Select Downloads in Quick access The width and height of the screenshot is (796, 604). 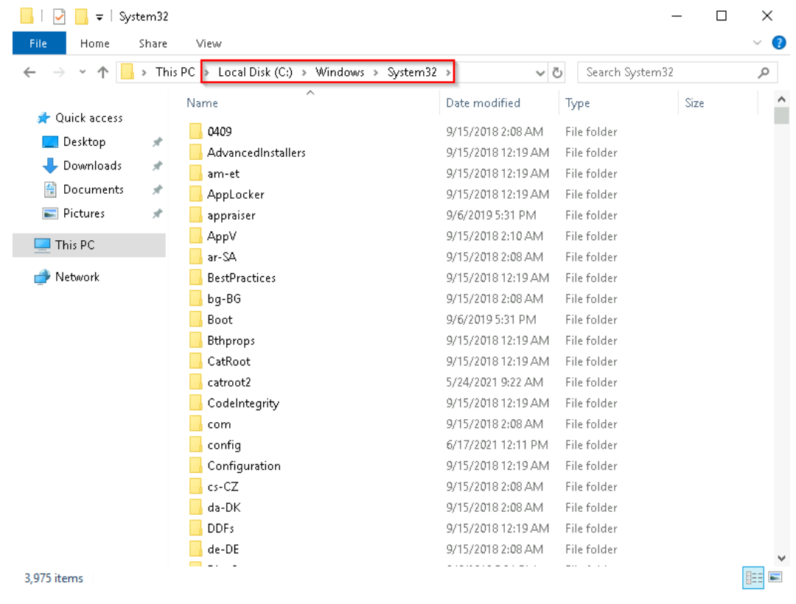point(92,166)
